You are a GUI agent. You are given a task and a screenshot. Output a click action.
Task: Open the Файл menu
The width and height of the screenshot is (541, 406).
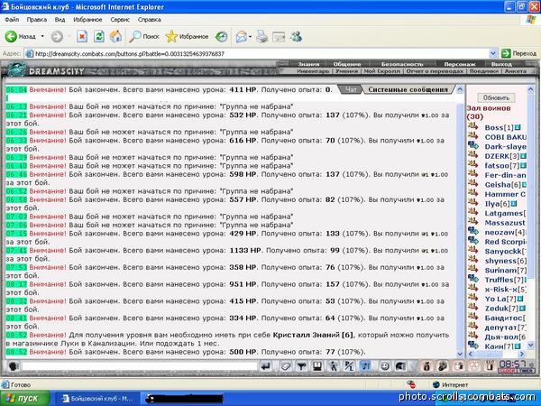pos(11,18)
